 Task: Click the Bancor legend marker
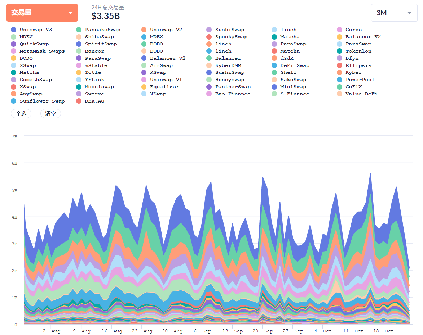(79, 51)
